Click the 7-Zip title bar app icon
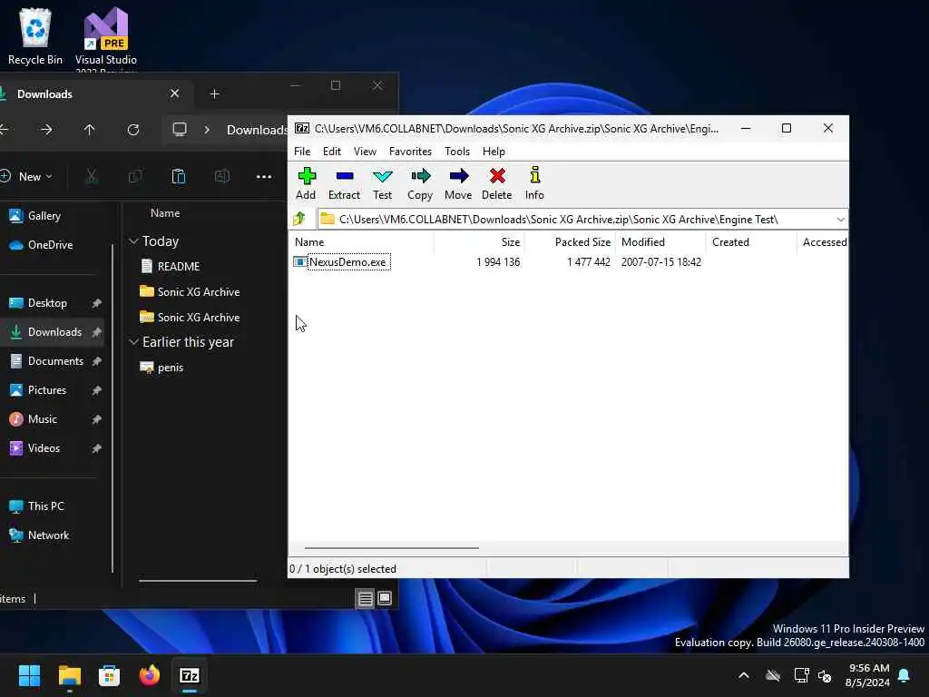 click(302, 128)
